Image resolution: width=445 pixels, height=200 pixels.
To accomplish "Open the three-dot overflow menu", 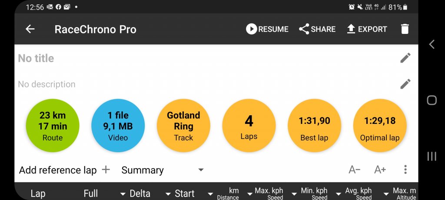I will (x=405, y=170).
